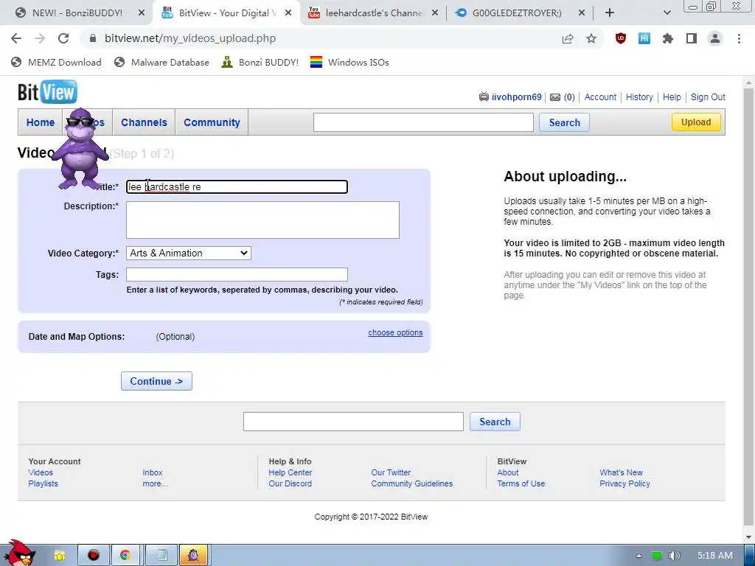The height and width of the screenshot is (566, 755).
Task: Click the Description text area
Action: [262, 220]
